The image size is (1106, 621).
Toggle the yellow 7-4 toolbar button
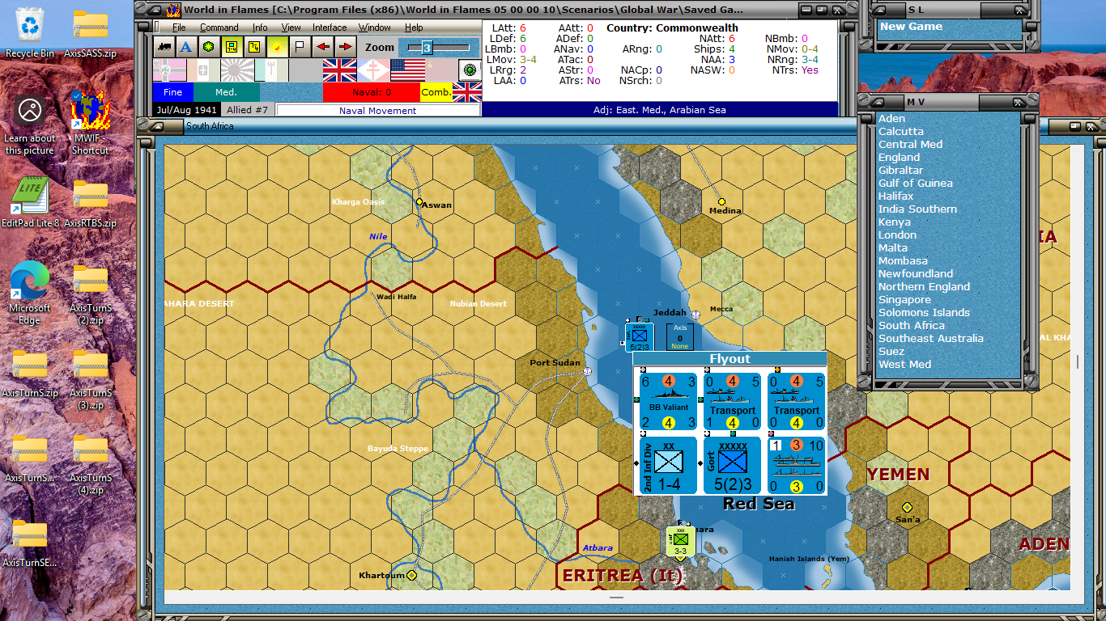click(x=254, y=47)
